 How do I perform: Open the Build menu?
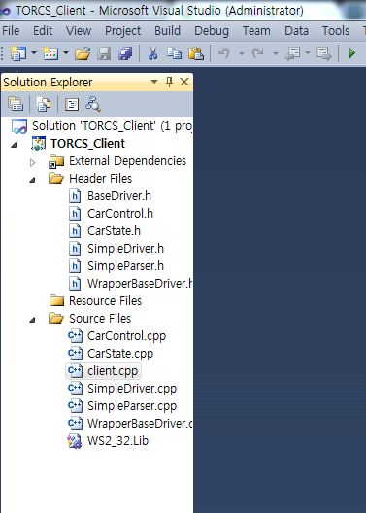click(167, 31)
